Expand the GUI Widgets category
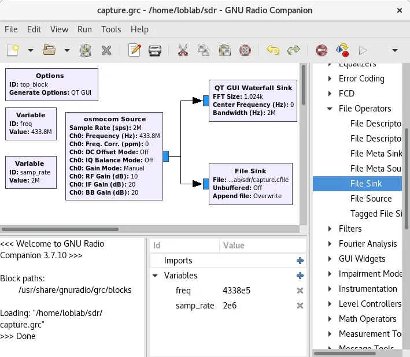The image size is (410, 357). [330, 259]
